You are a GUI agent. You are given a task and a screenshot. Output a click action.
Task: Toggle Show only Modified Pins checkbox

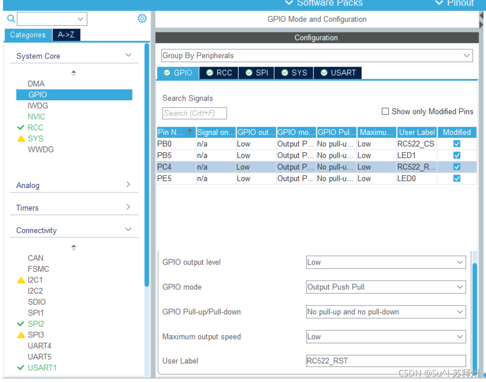click(x=385, y=111)
